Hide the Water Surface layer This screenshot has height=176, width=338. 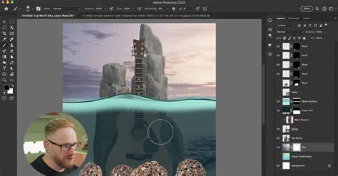(x=278, y=101)
